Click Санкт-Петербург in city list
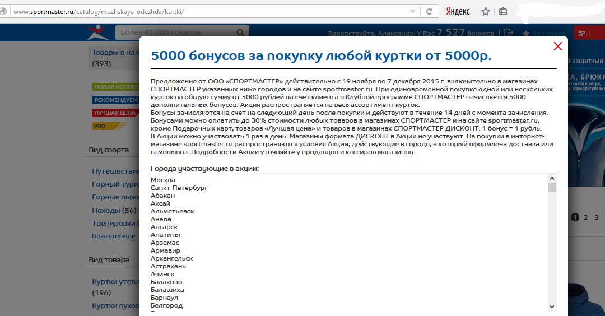The image size is (605, 316). coord(179,188)
